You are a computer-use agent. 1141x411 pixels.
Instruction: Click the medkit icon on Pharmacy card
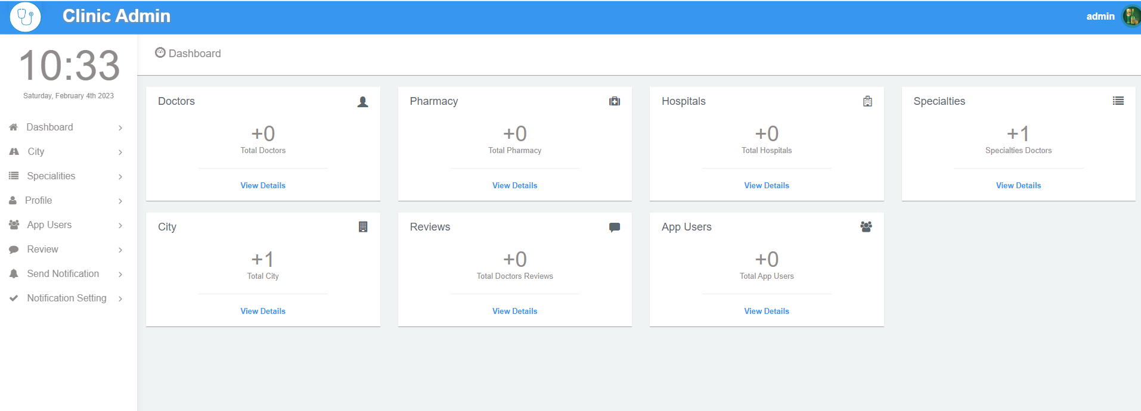[x=615, y=101]
